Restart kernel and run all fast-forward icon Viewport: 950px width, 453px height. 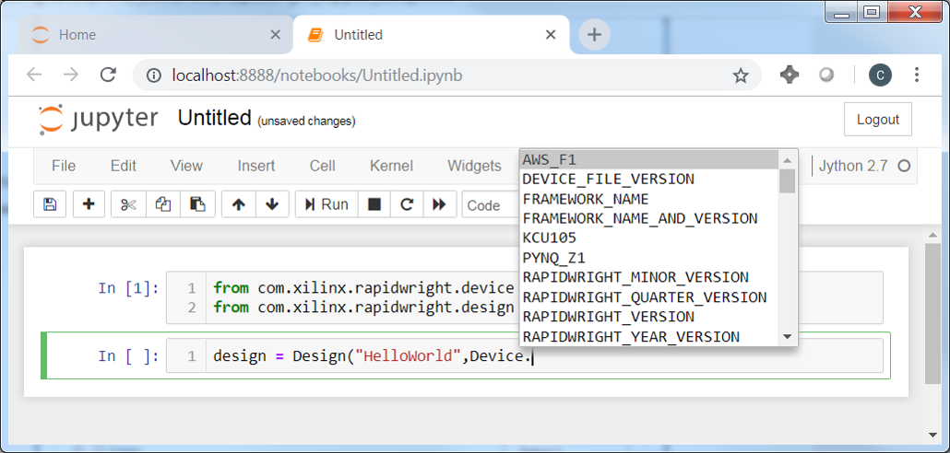tap(440, 204)
